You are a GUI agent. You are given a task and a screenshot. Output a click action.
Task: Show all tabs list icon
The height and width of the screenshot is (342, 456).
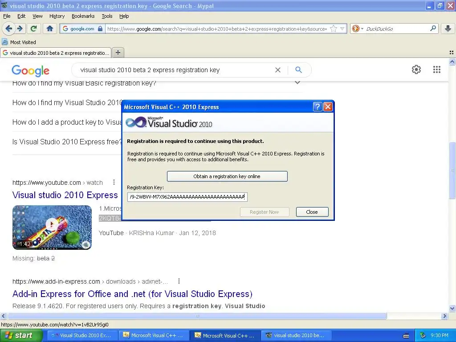coord(452,53)
